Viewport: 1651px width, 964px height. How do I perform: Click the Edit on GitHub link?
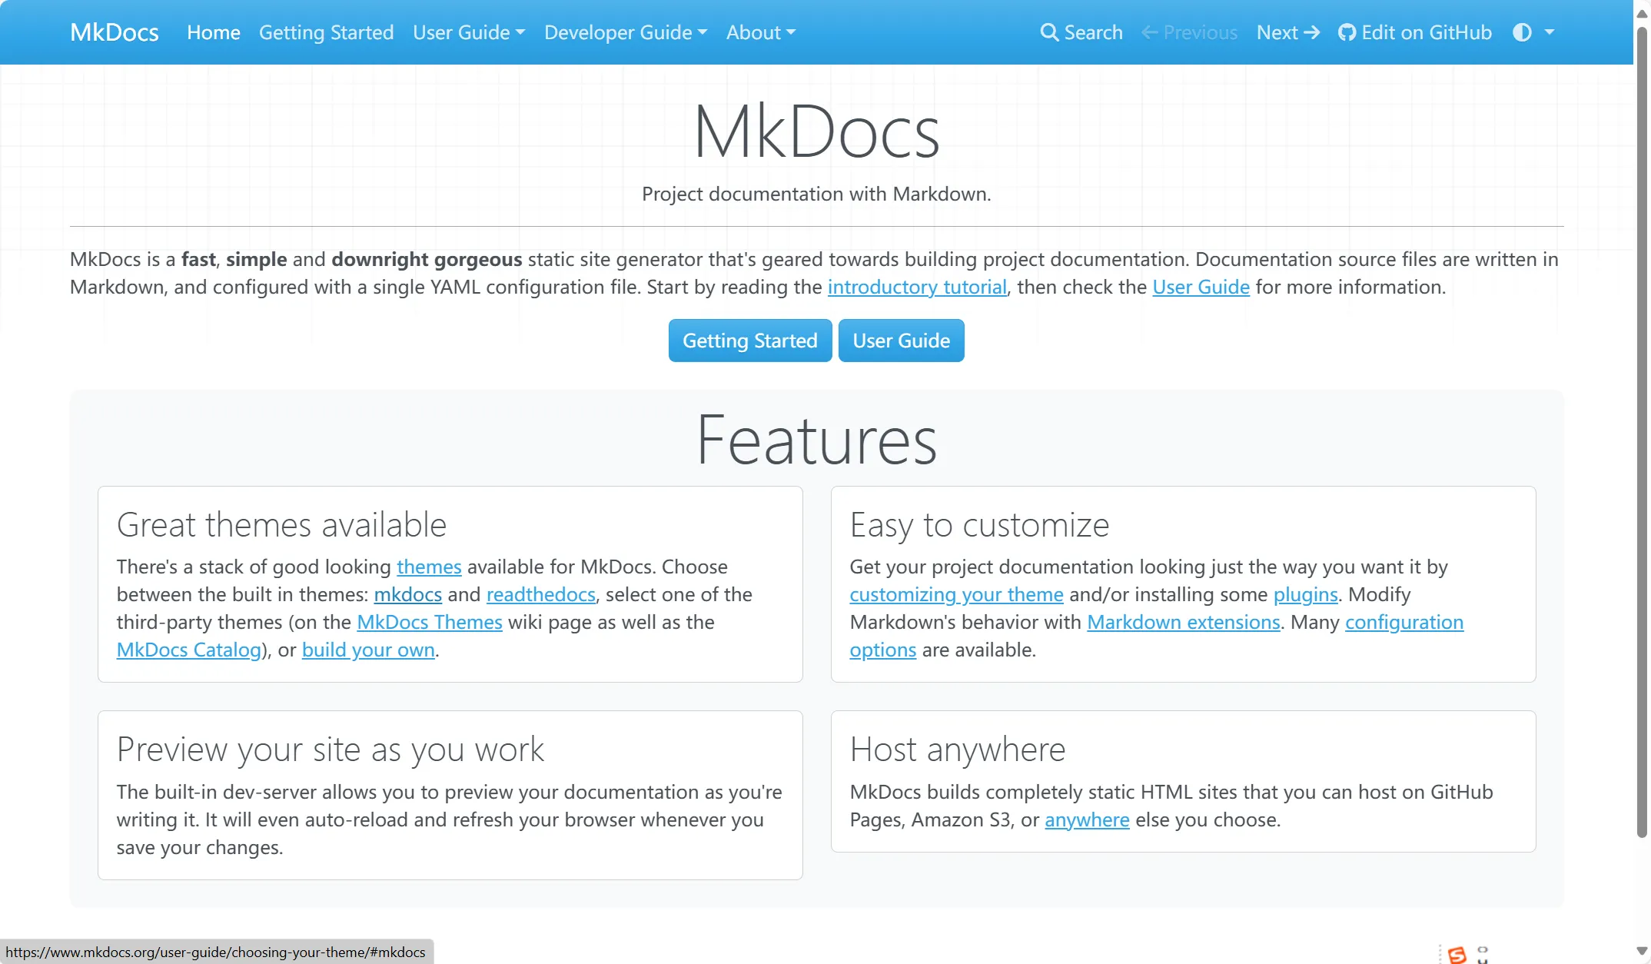(1414, 32)
